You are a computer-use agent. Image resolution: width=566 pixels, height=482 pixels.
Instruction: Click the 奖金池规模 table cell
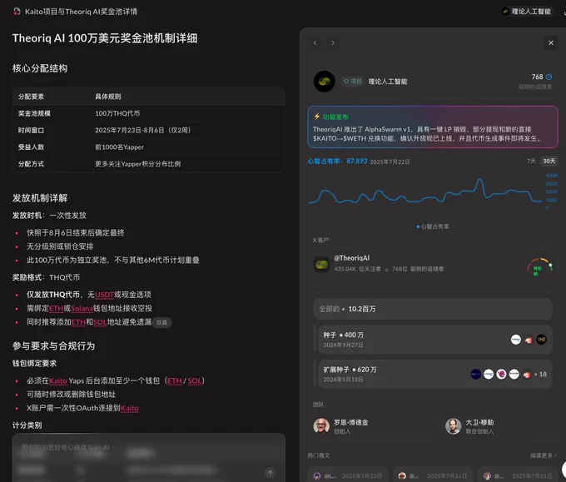(34, 114)
